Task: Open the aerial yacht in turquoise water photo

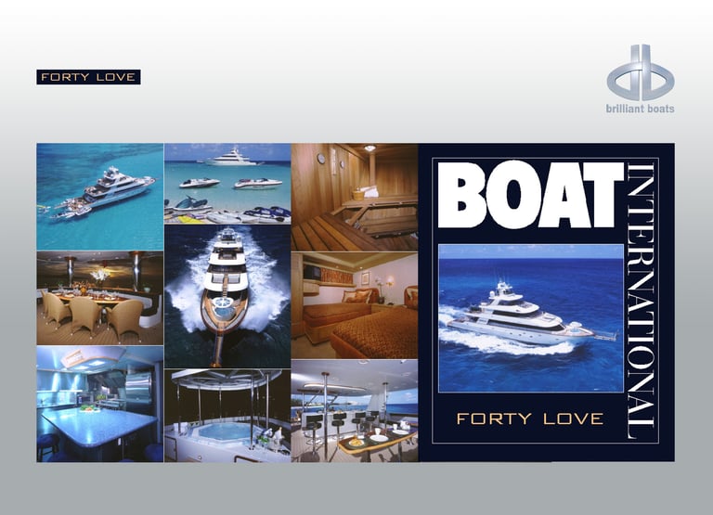Action: coord(100,197)
